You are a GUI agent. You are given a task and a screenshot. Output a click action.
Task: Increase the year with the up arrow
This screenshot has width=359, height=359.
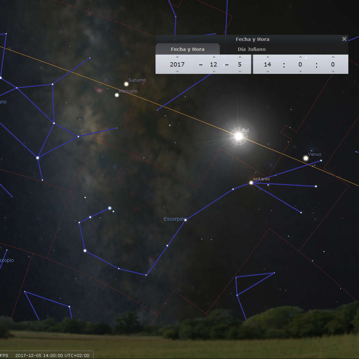pos(177,57)
